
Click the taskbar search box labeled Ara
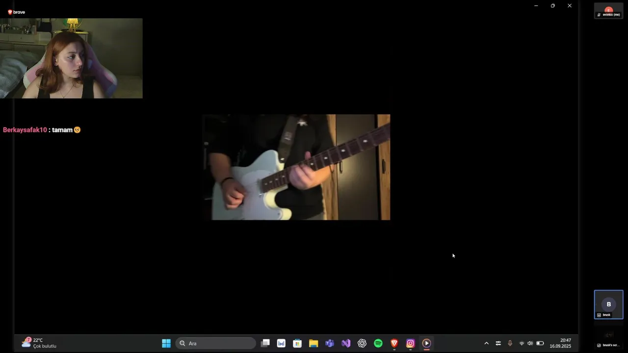(x=216, y=343)
